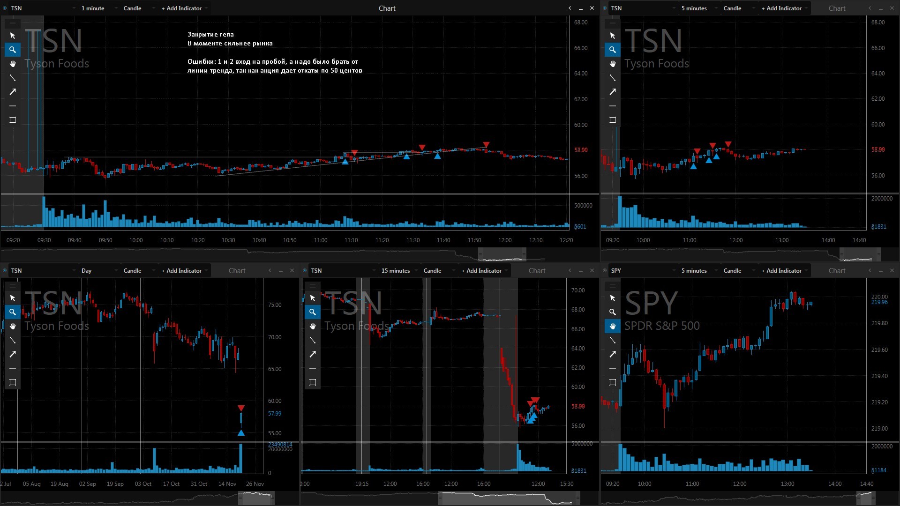Pick rectangle tool in top-right TSN 5 minutes chart
900x506 pixels.
coord(613,120)
